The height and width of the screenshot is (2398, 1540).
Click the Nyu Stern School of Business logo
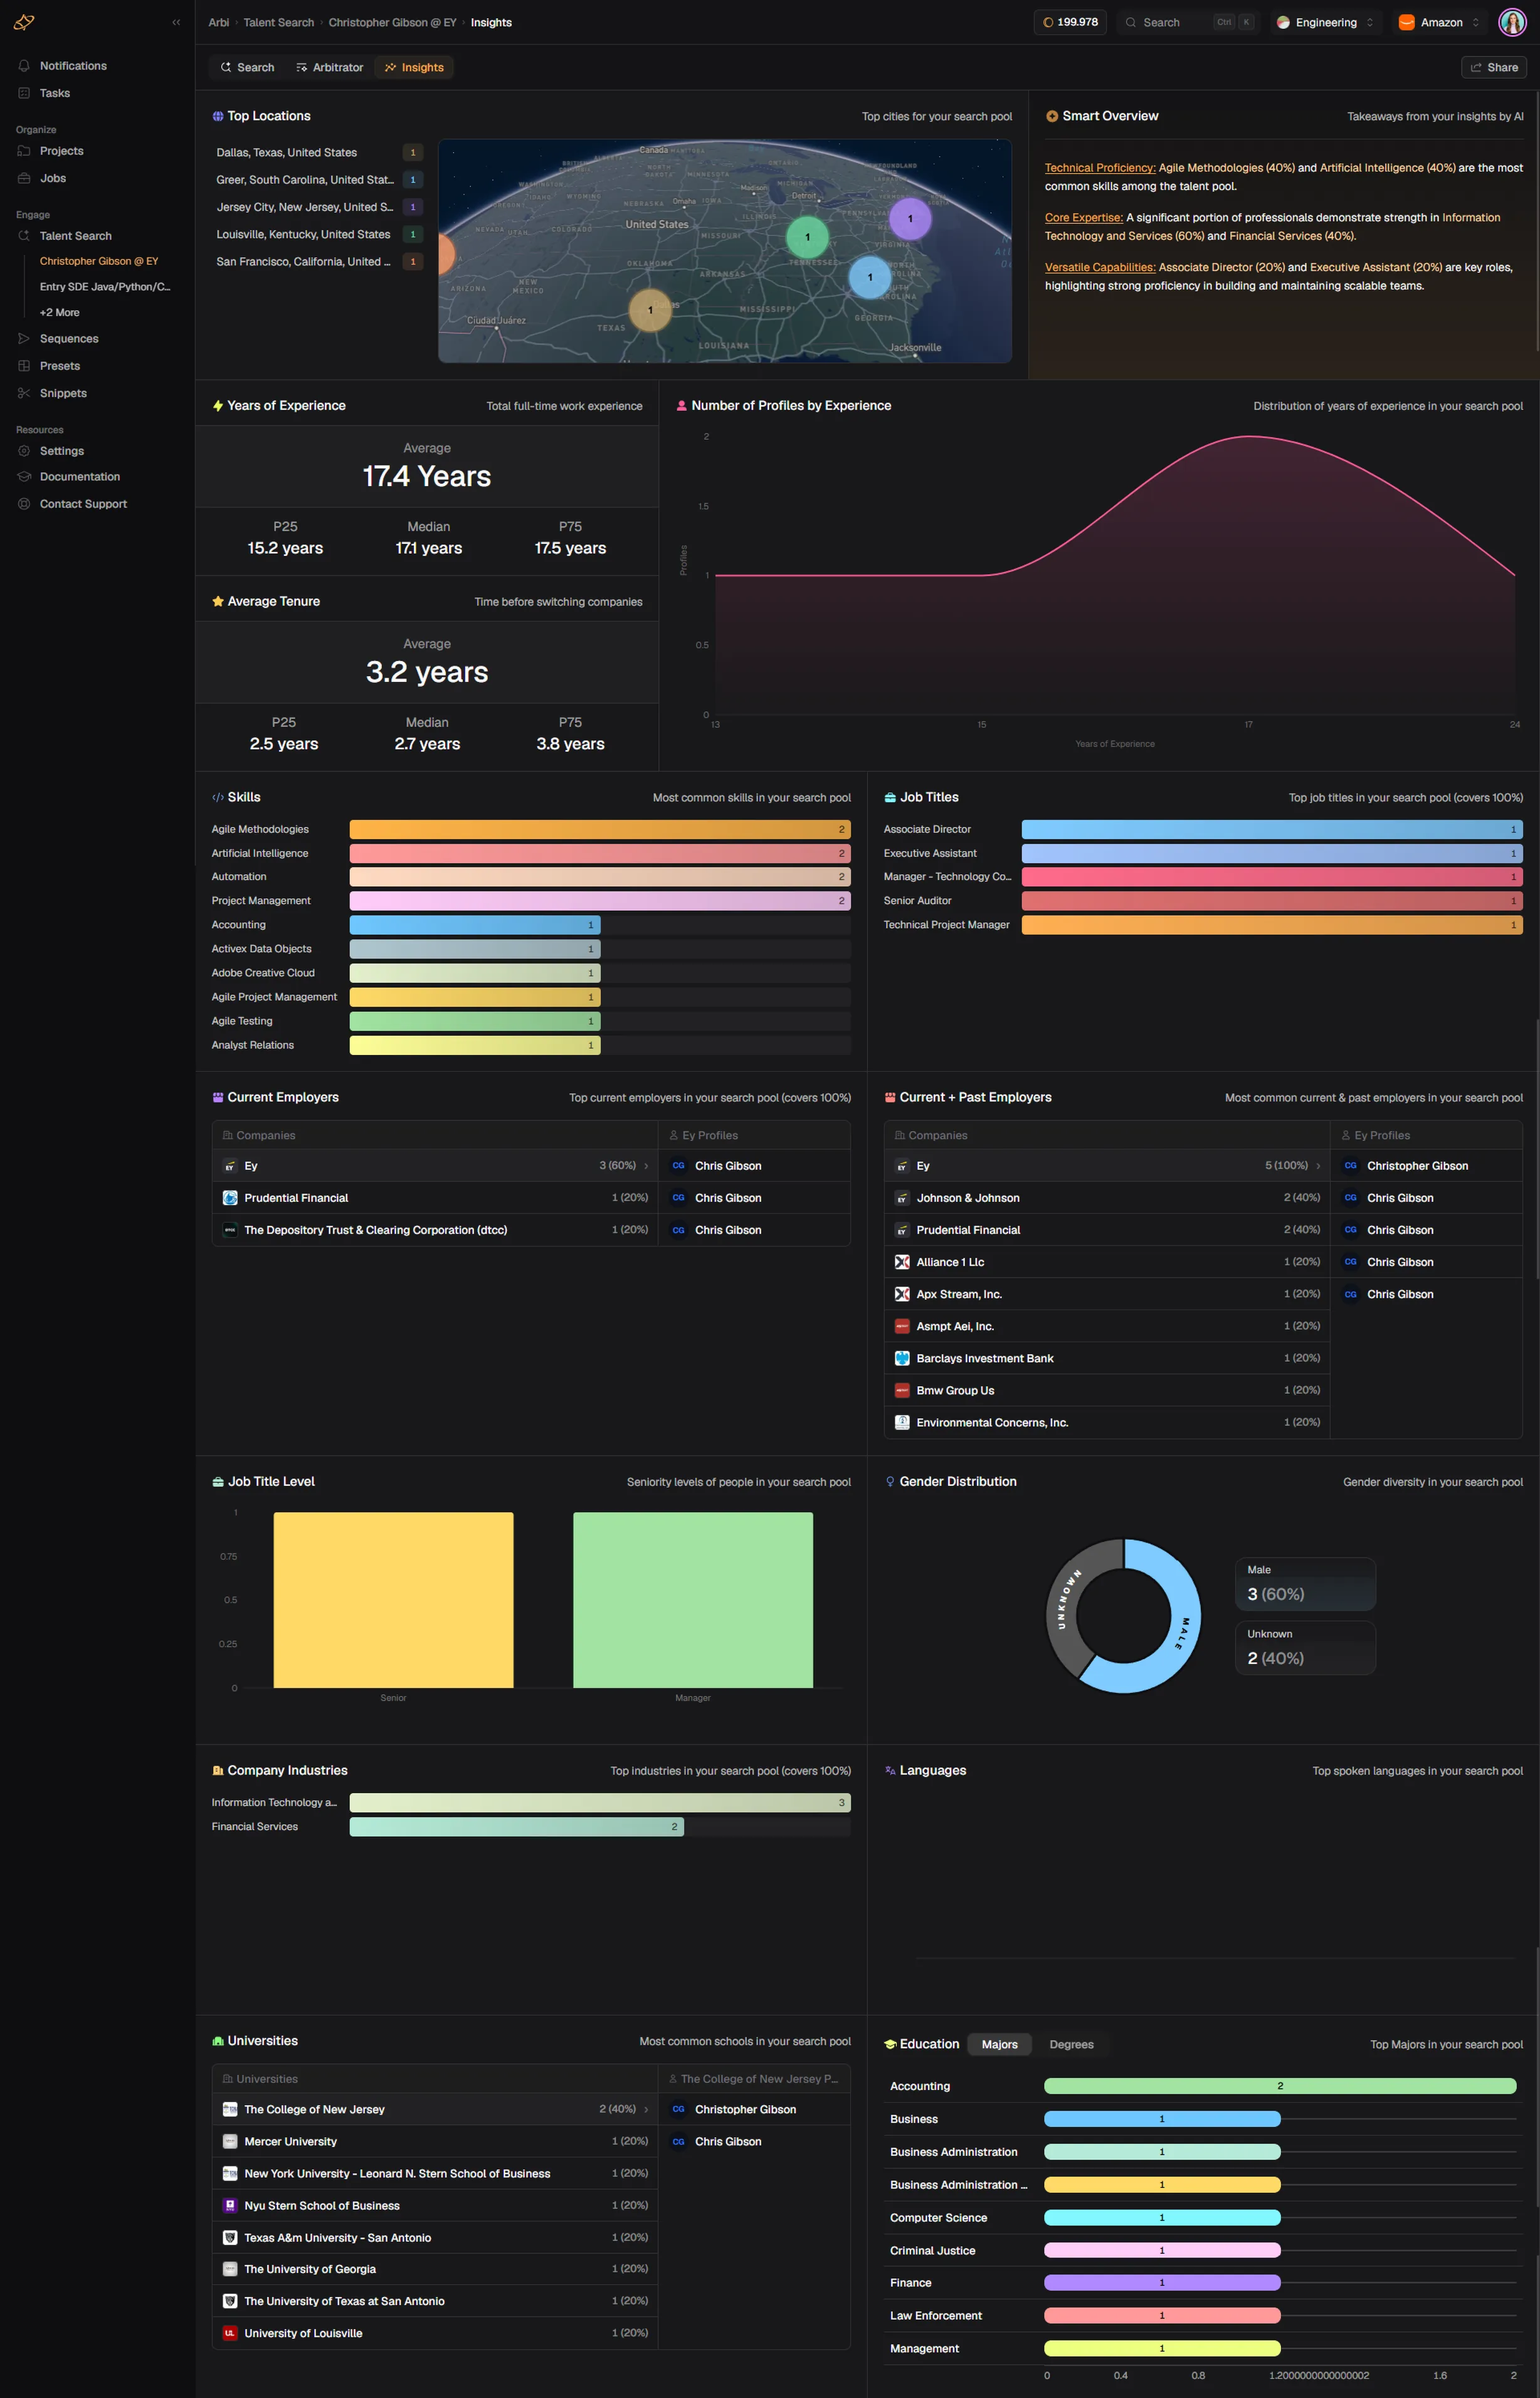pos(230,2205)
